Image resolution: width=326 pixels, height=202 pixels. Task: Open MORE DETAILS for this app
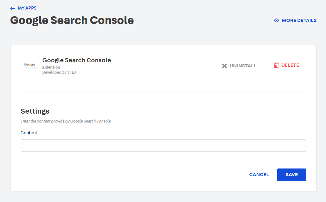299,20
